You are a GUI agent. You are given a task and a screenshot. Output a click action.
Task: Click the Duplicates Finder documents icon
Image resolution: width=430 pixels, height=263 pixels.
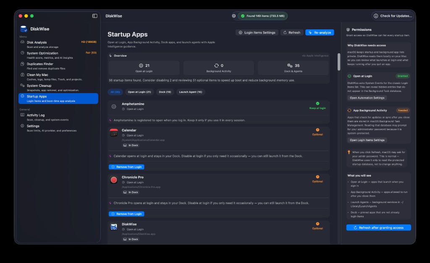[23, 64]
